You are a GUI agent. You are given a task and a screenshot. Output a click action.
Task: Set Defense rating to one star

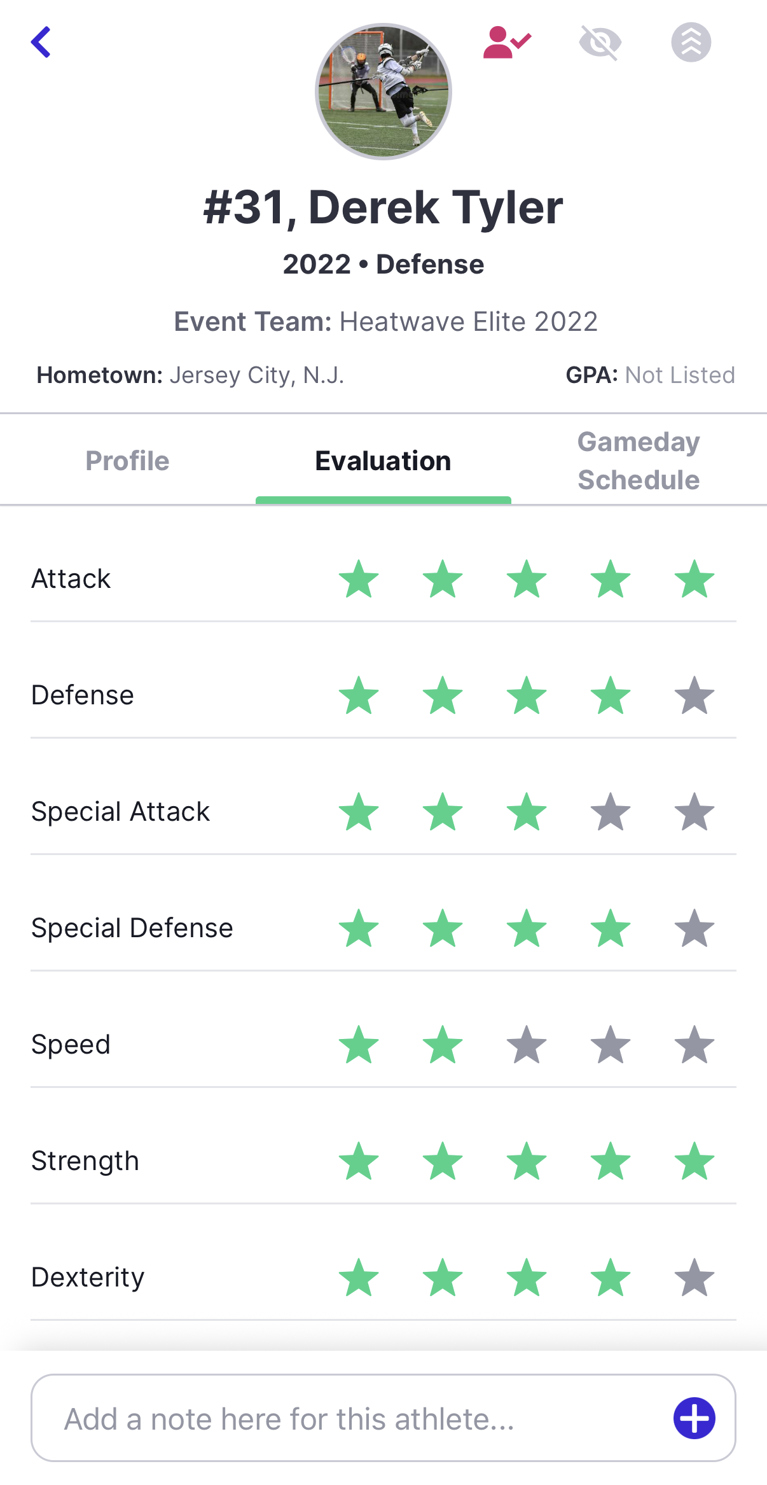[x=359, y=695]
